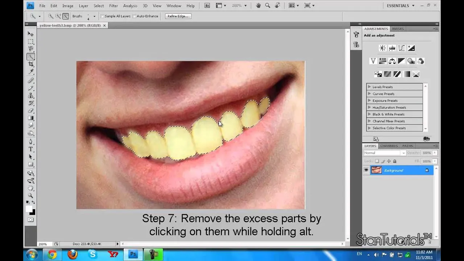Choose the Horizontal Type tool
Viewport: 464px width, 261px height.
[x=30, y=149]
